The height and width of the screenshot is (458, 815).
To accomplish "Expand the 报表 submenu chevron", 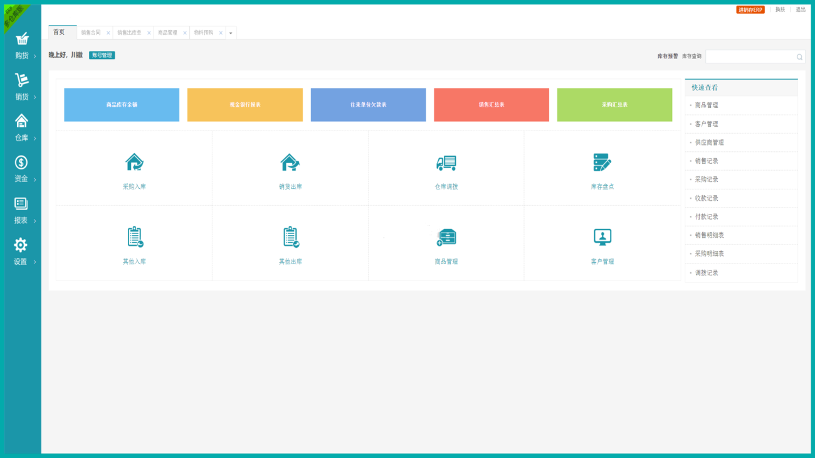I will click(x=35, y=221).
